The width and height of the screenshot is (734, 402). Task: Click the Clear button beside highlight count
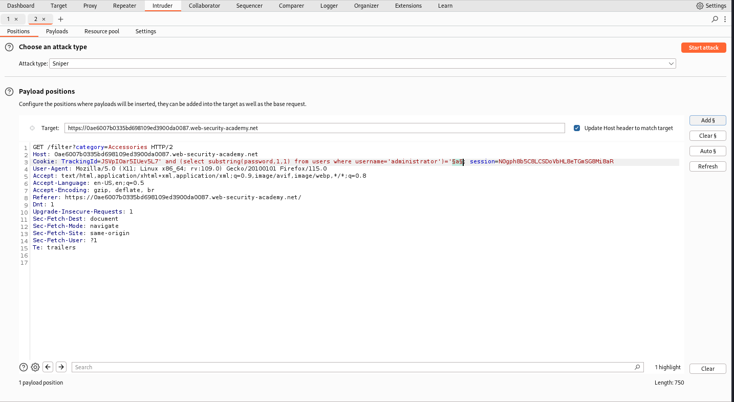click(x=707, y=369)
